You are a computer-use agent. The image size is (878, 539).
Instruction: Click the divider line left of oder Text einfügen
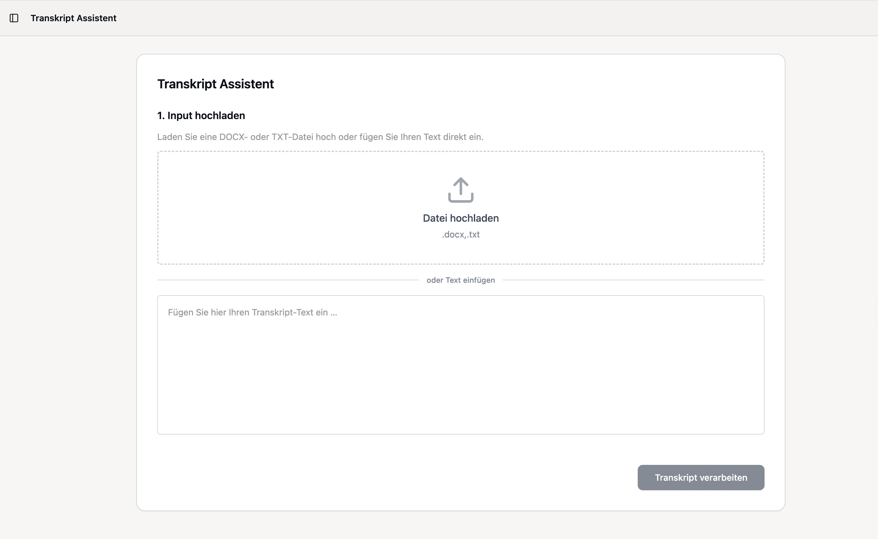pos(285,280)
